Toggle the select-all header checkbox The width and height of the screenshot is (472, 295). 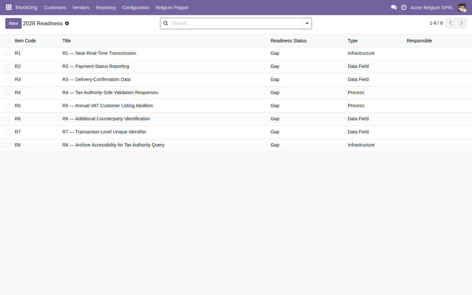[x=7, y=41]
